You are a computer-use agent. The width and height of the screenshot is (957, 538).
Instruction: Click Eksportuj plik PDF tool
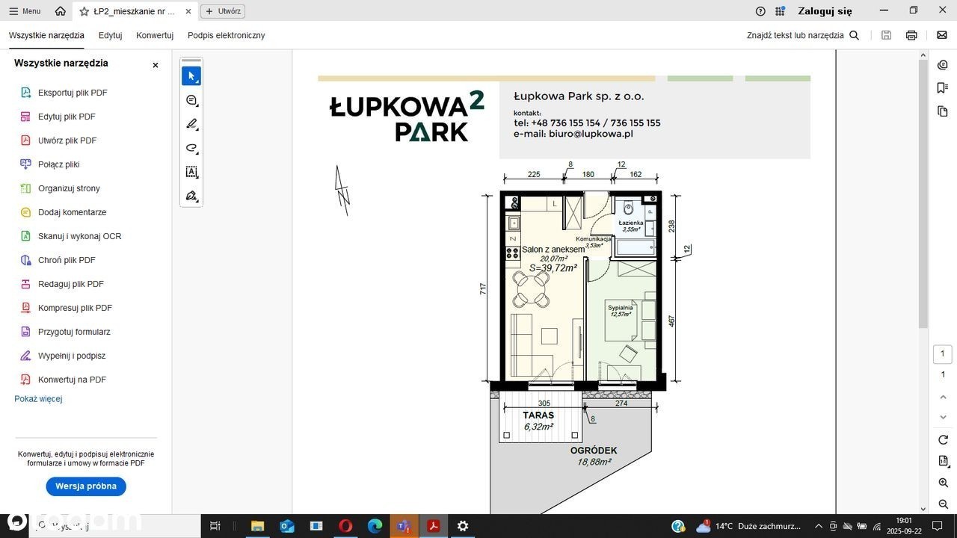tap(73, 93)
